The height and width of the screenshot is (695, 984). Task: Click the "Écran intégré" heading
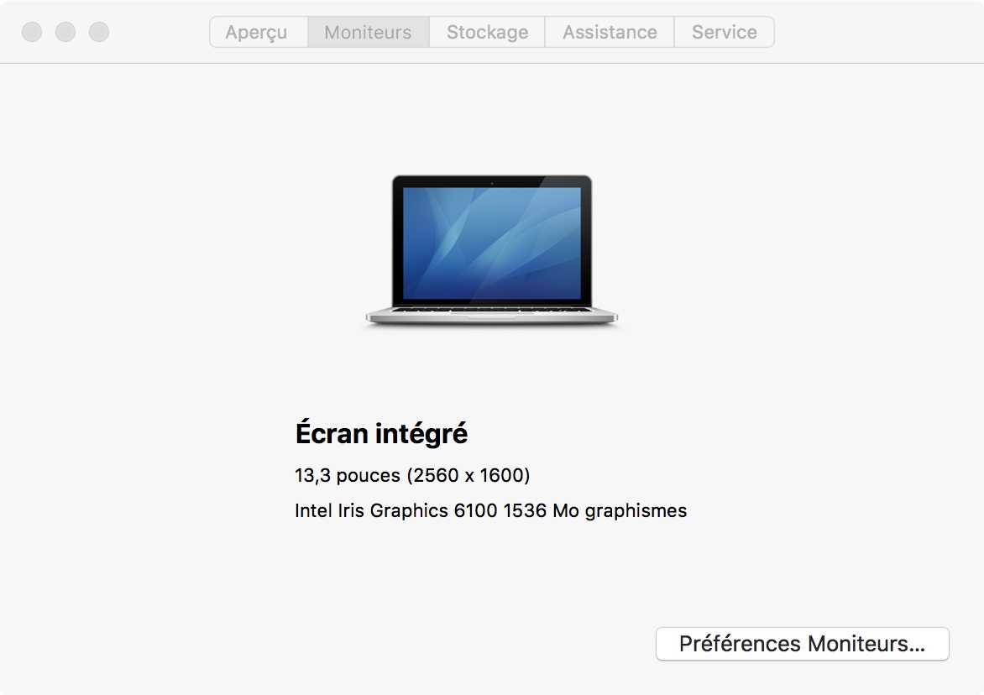click(x=381, y=433)
